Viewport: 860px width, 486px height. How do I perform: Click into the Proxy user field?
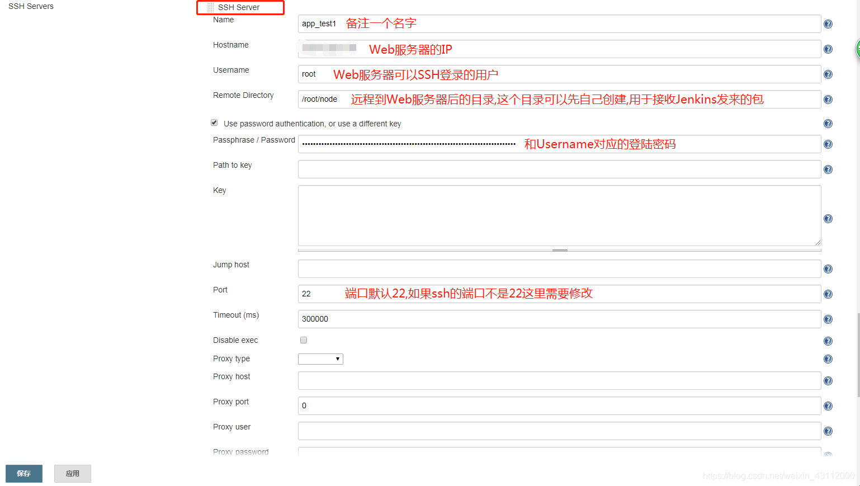[x=559, y=431]
